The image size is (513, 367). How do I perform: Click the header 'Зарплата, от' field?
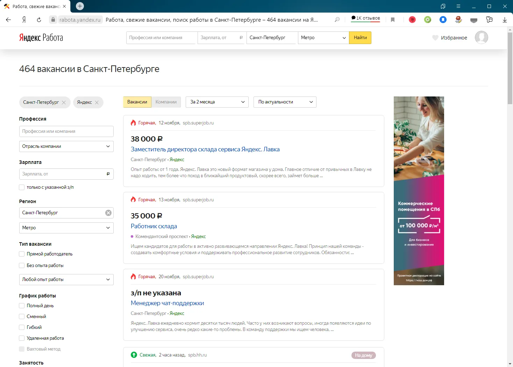[222, 38]
